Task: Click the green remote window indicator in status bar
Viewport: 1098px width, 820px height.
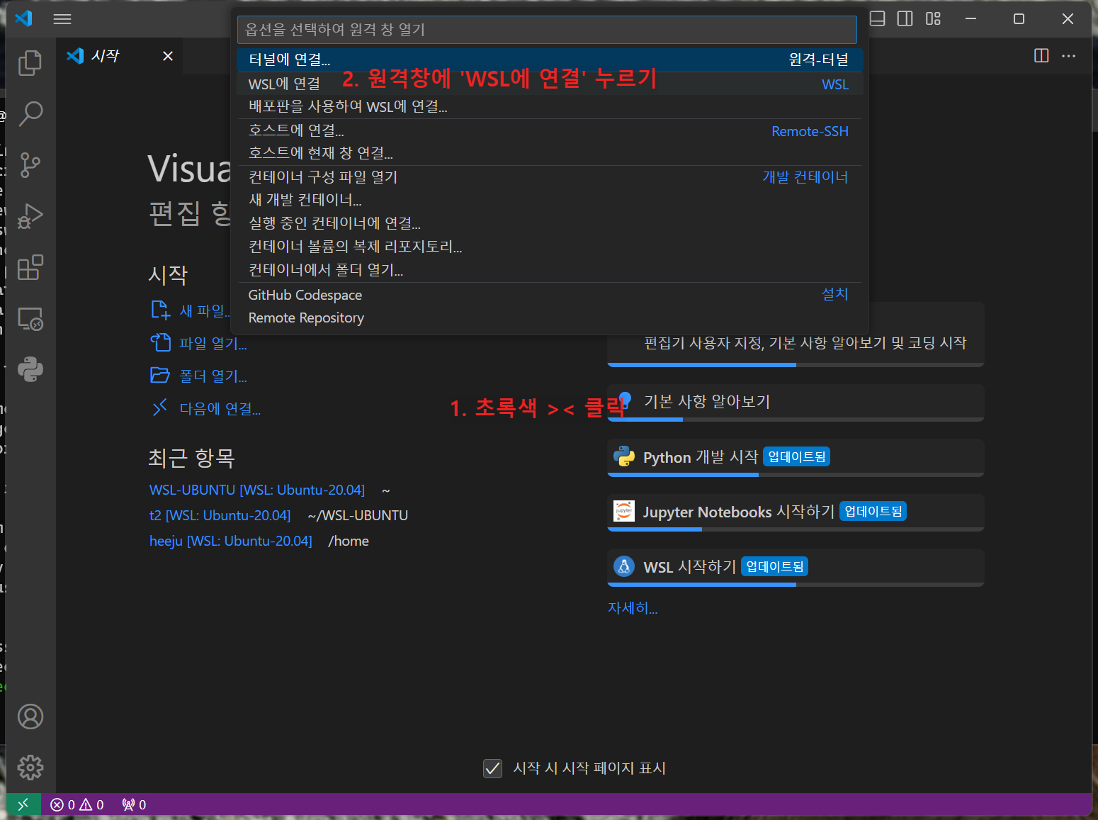Action: 23,804
